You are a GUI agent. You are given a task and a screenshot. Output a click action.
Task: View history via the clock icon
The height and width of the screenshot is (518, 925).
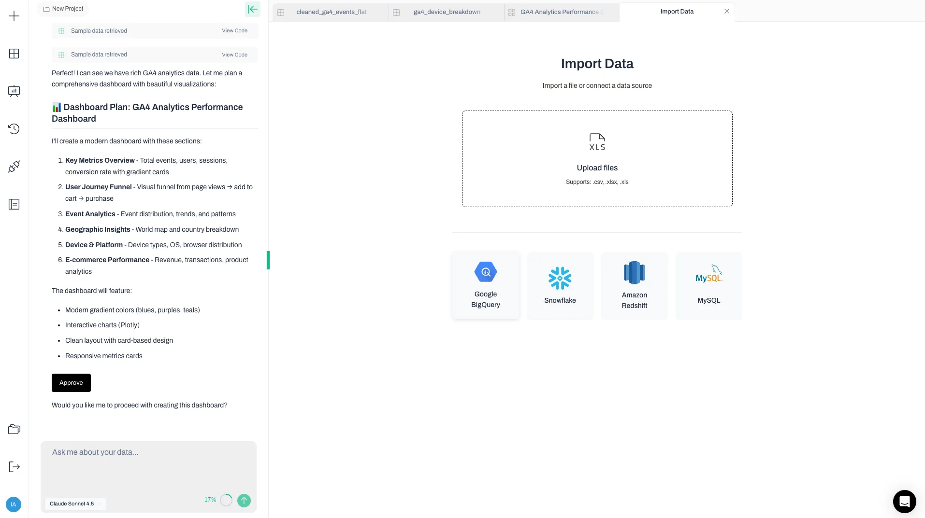click(14, 128)
